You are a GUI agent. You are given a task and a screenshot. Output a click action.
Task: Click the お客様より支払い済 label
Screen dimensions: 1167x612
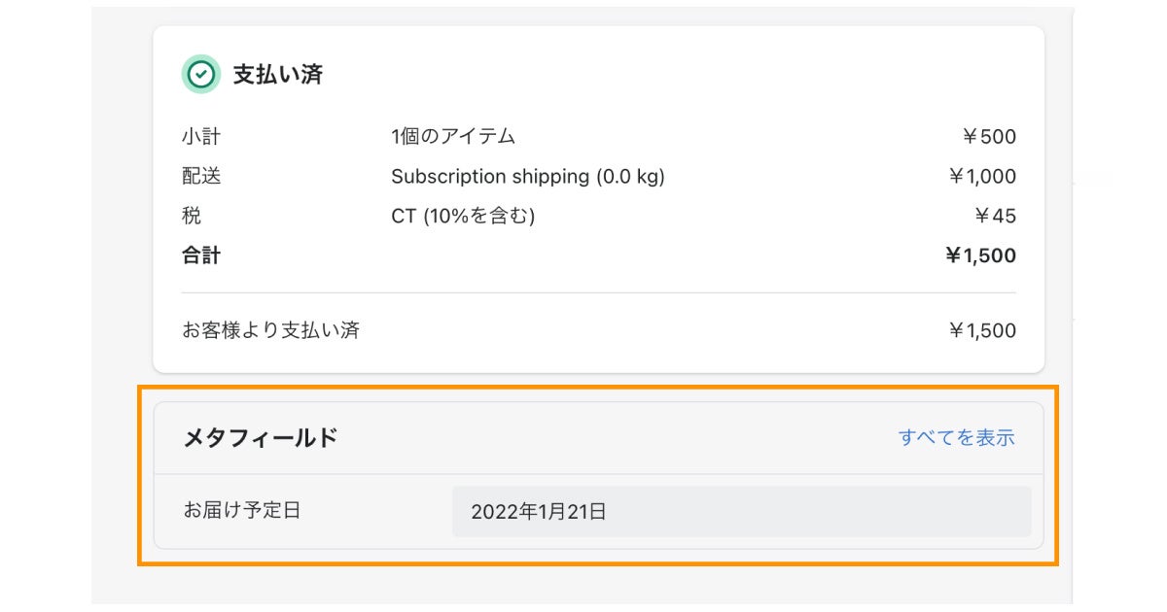click(x=270, y=330)
